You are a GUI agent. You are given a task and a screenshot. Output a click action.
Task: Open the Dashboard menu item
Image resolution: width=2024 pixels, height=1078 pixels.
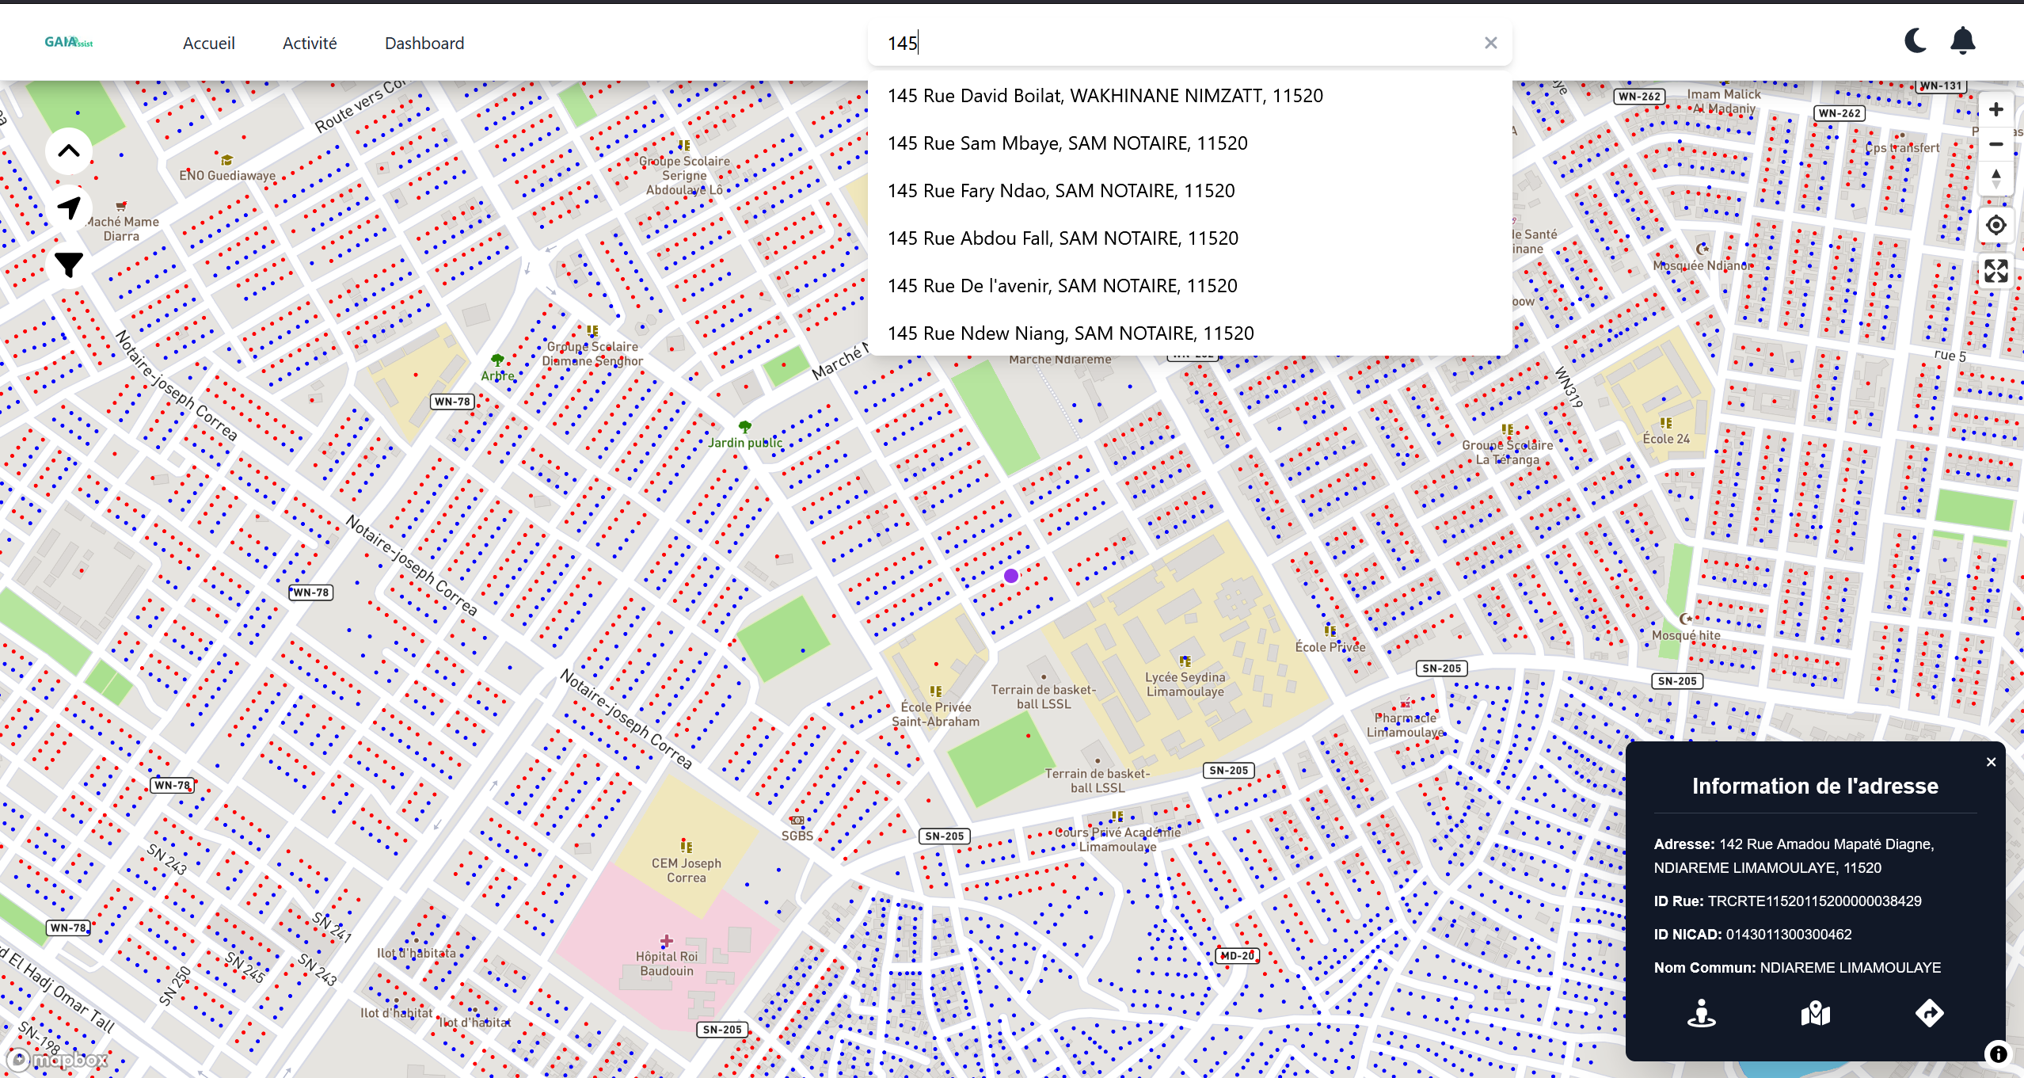point(424,43)
